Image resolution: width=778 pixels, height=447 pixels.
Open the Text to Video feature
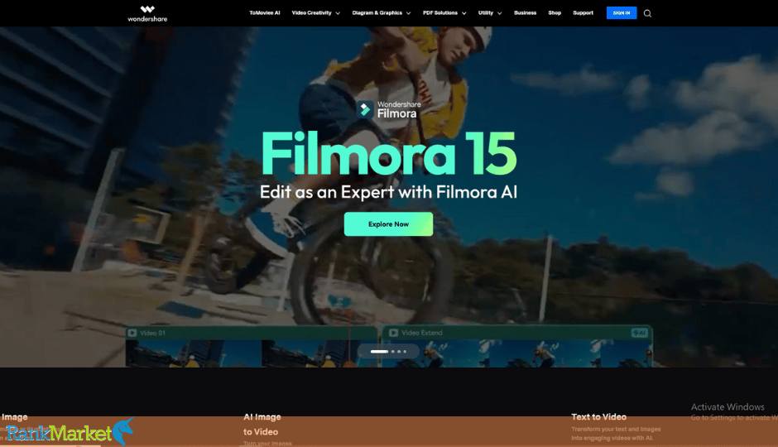coord(598,416)
